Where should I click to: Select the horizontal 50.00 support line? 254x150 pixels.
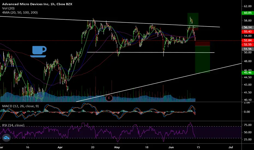[x=151, y=52]
